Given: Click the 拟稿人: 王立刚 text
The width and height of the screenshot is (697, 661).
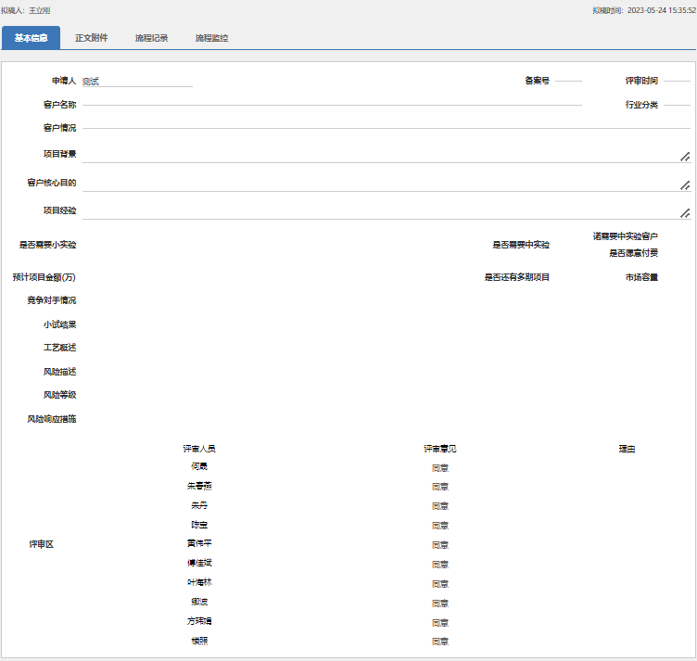Looking at the screenshot, I should [25, 10].
